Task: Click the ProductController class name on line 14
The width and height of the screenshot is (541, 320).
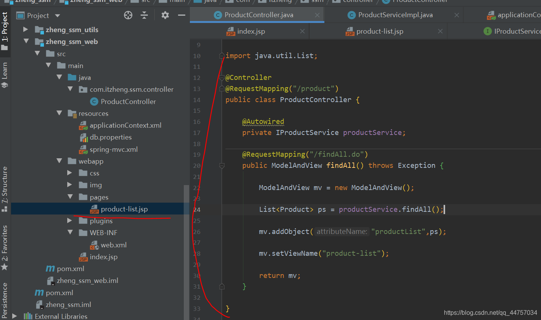Action: 316,99
